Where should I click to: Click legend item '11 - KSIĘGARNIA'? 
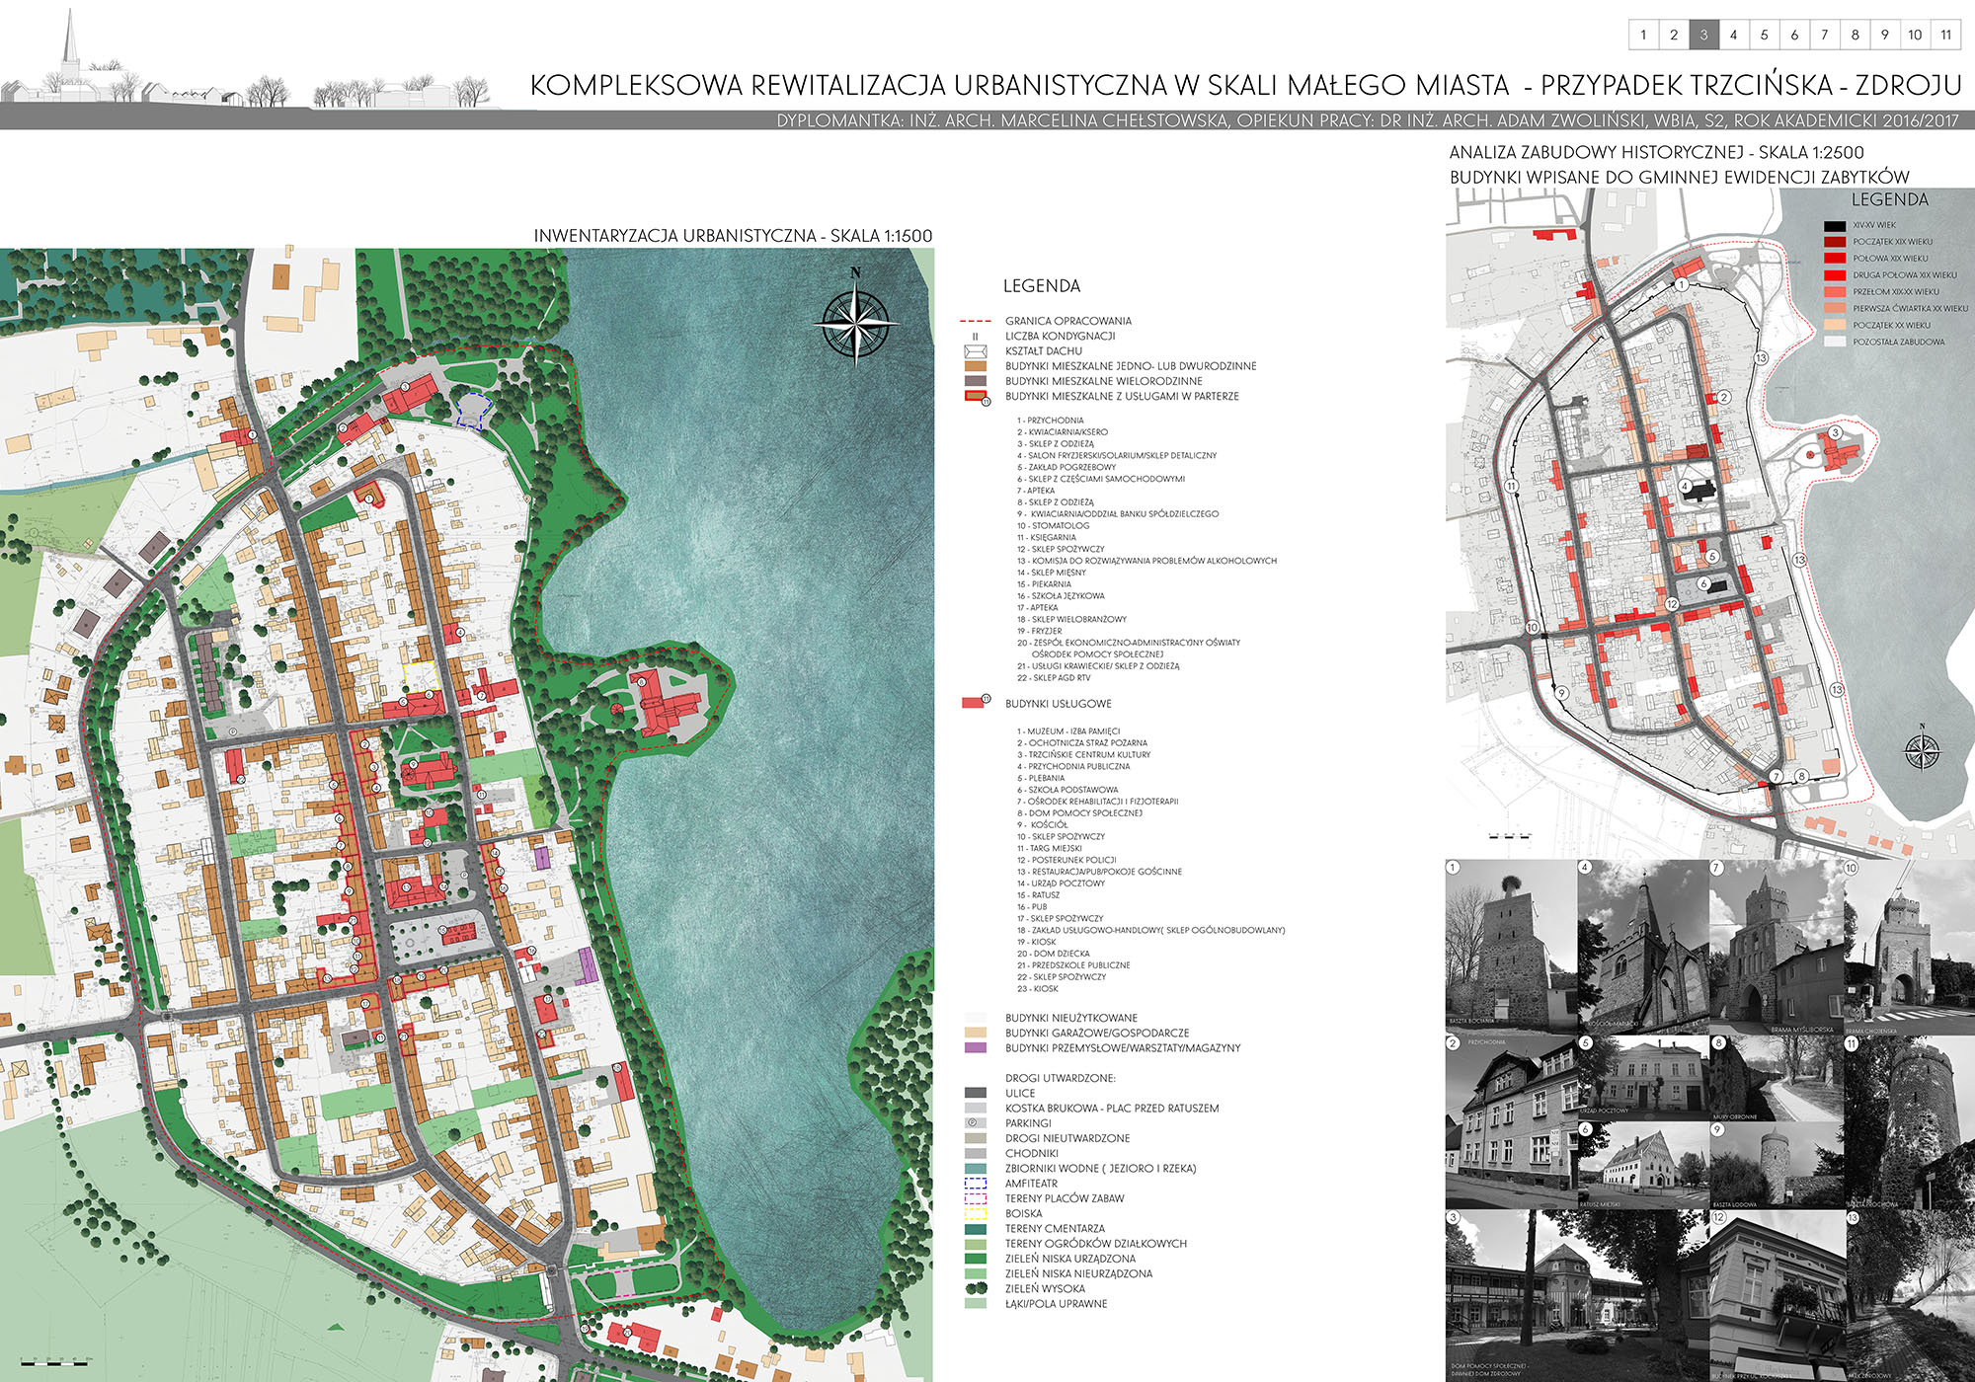(x=1047, y=537)
